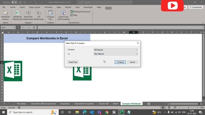Switch to the Data tab
Image resolution: width=205 pixels, height=115 pixels.
pyautogui.click(x=59, y=7)
